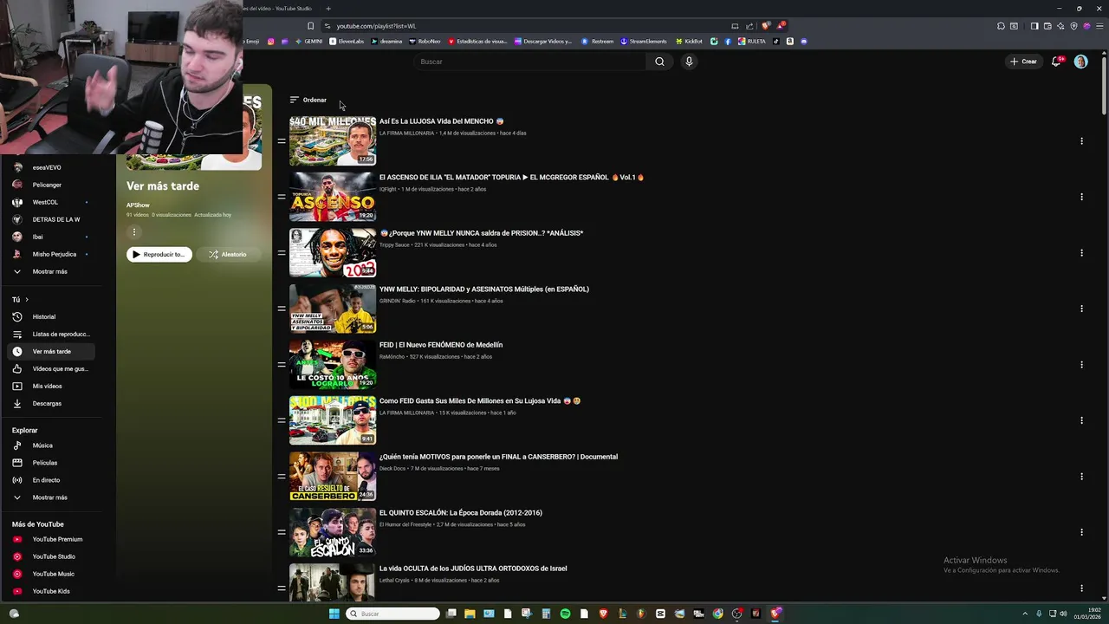Expand the Tú section chevron
Screen dimensions: 1109x624
coord(27,300)
